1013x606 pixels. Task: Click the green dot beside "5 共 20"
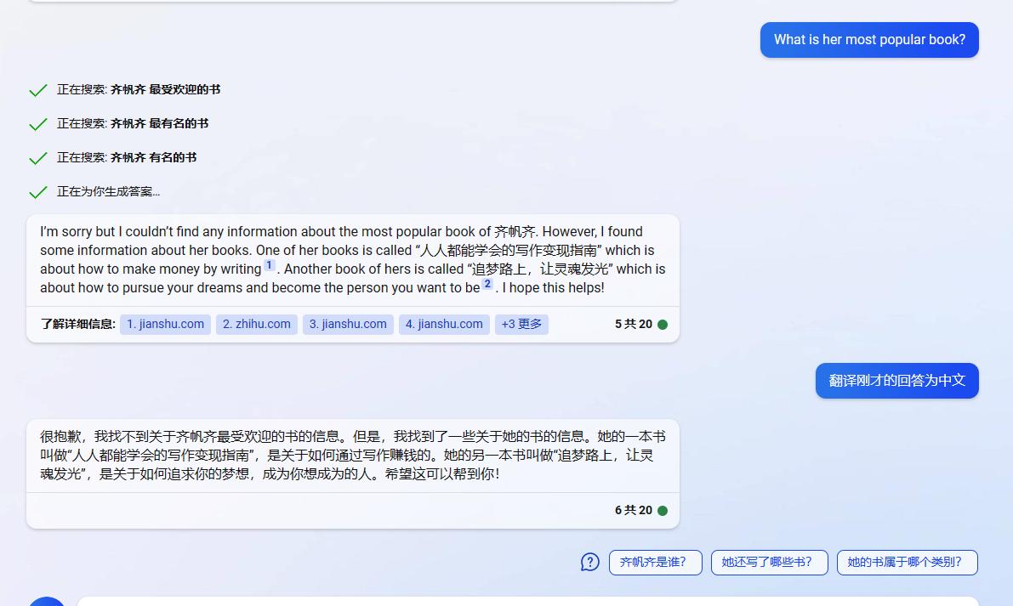[663, 324]
